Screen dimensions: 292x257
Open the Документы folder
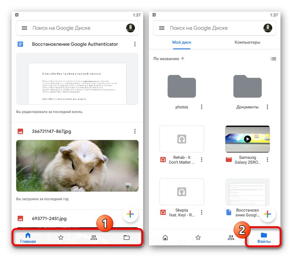(247, 86)
